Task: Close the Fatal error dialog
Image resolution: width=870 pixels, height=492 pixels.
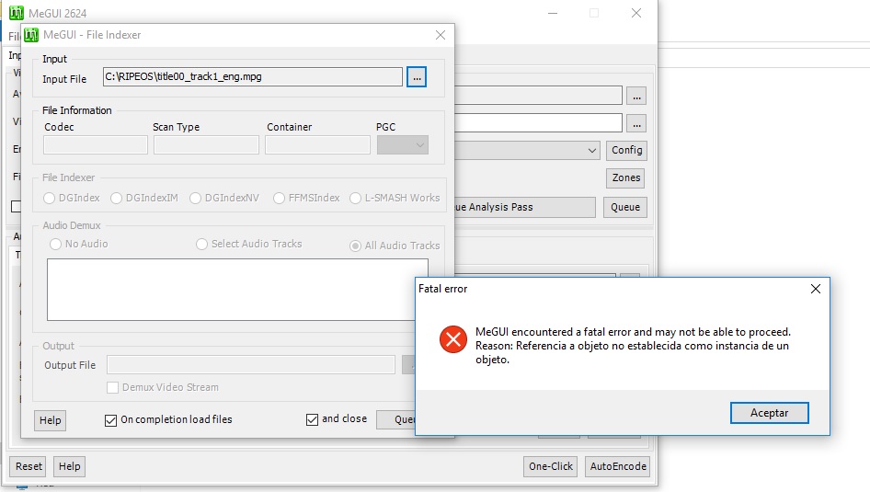Action: coord(815,289)
